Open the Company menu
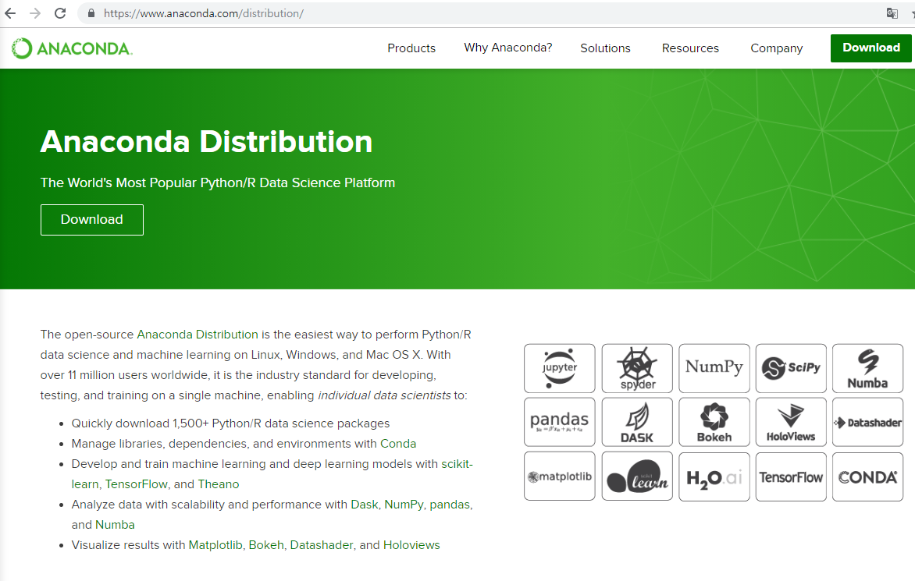This screenshot has height=581, width=915. tap(776, 48)
